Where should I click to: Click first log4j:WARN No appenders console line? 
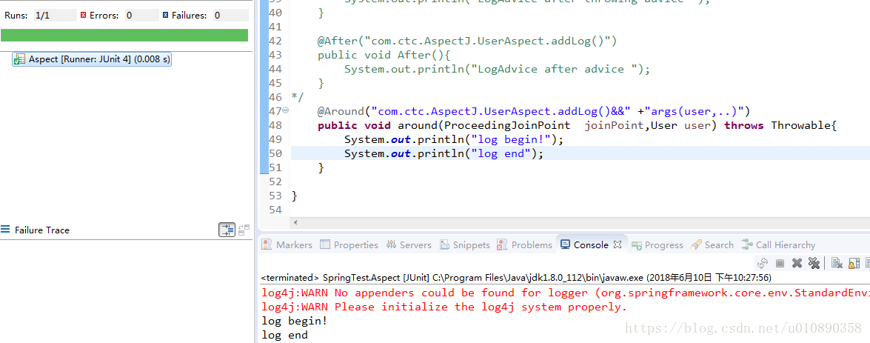click(566, 293)
